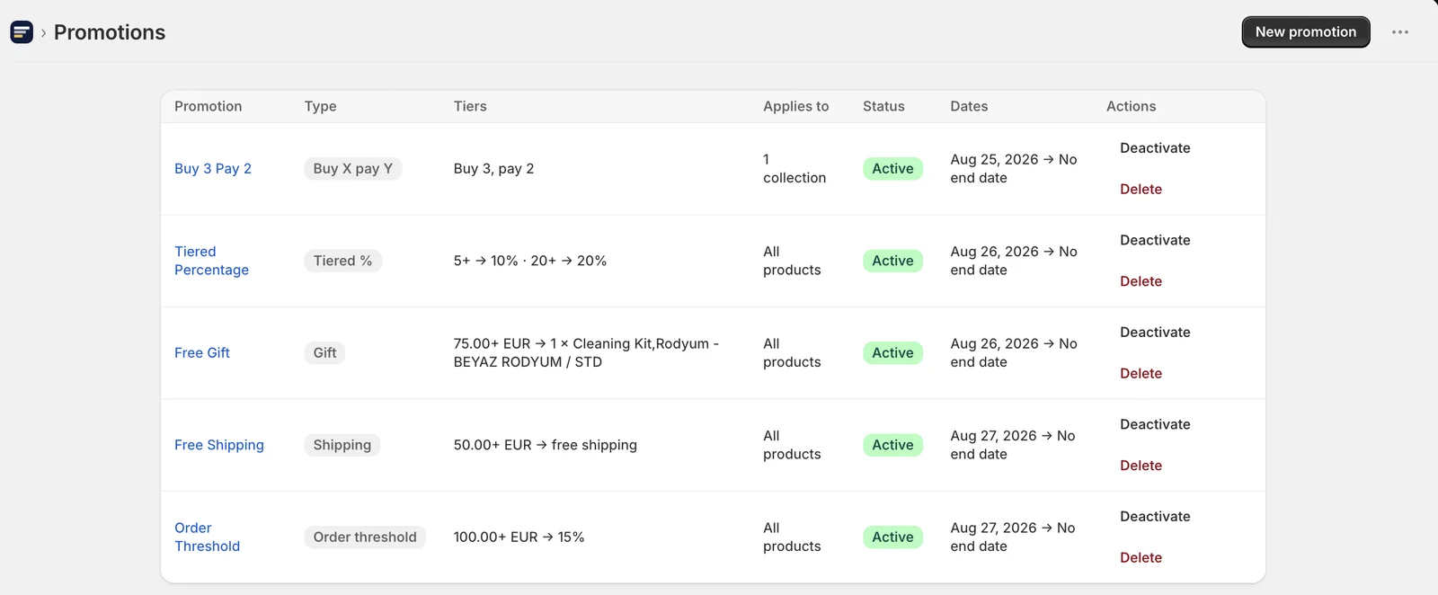Deactivate the Order Threshold promotion
The image size is (1438, 595).
coord(1155,517)
